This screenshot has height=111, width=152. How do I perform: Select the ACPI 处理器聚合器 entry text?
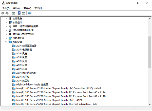pos(26,46)
